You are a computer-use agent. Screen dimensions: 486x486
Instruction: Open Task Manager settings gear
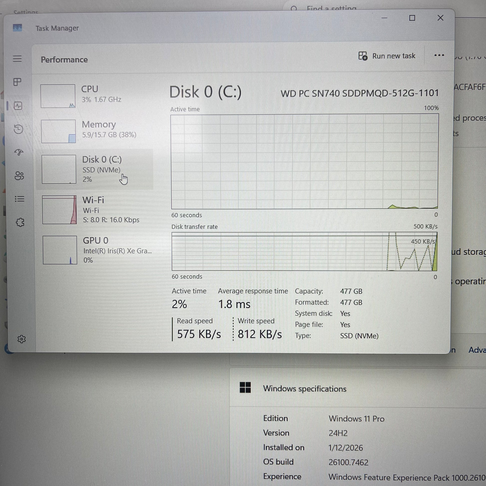21,339
